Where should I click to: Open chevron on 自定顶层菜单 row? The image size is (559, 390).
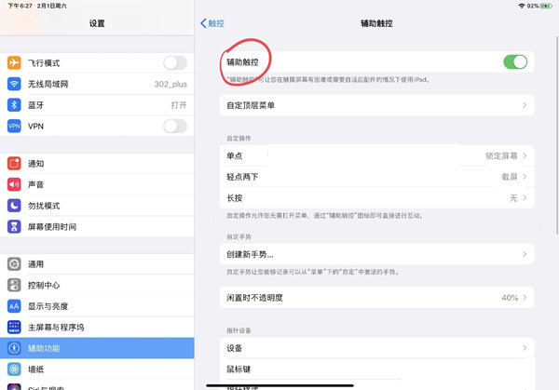pyautogui.click(x=525, y=105)
